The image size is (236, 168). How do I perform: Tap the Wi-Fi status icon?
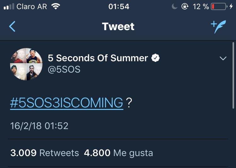tap(56, 7)
